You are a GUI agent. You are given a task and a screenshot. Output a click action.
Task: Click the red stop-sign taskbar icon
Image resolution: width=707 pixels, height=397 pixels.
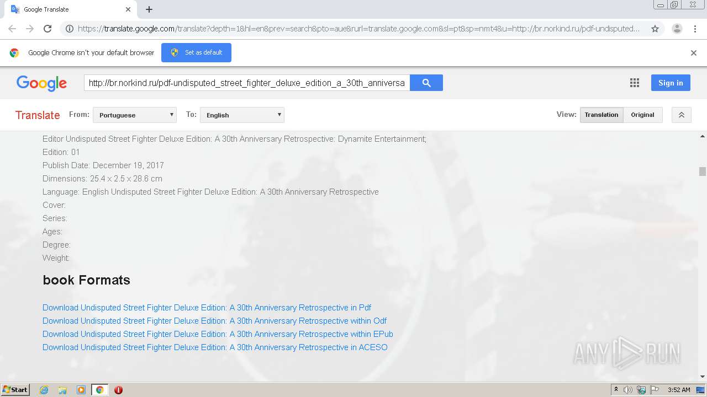118,390
